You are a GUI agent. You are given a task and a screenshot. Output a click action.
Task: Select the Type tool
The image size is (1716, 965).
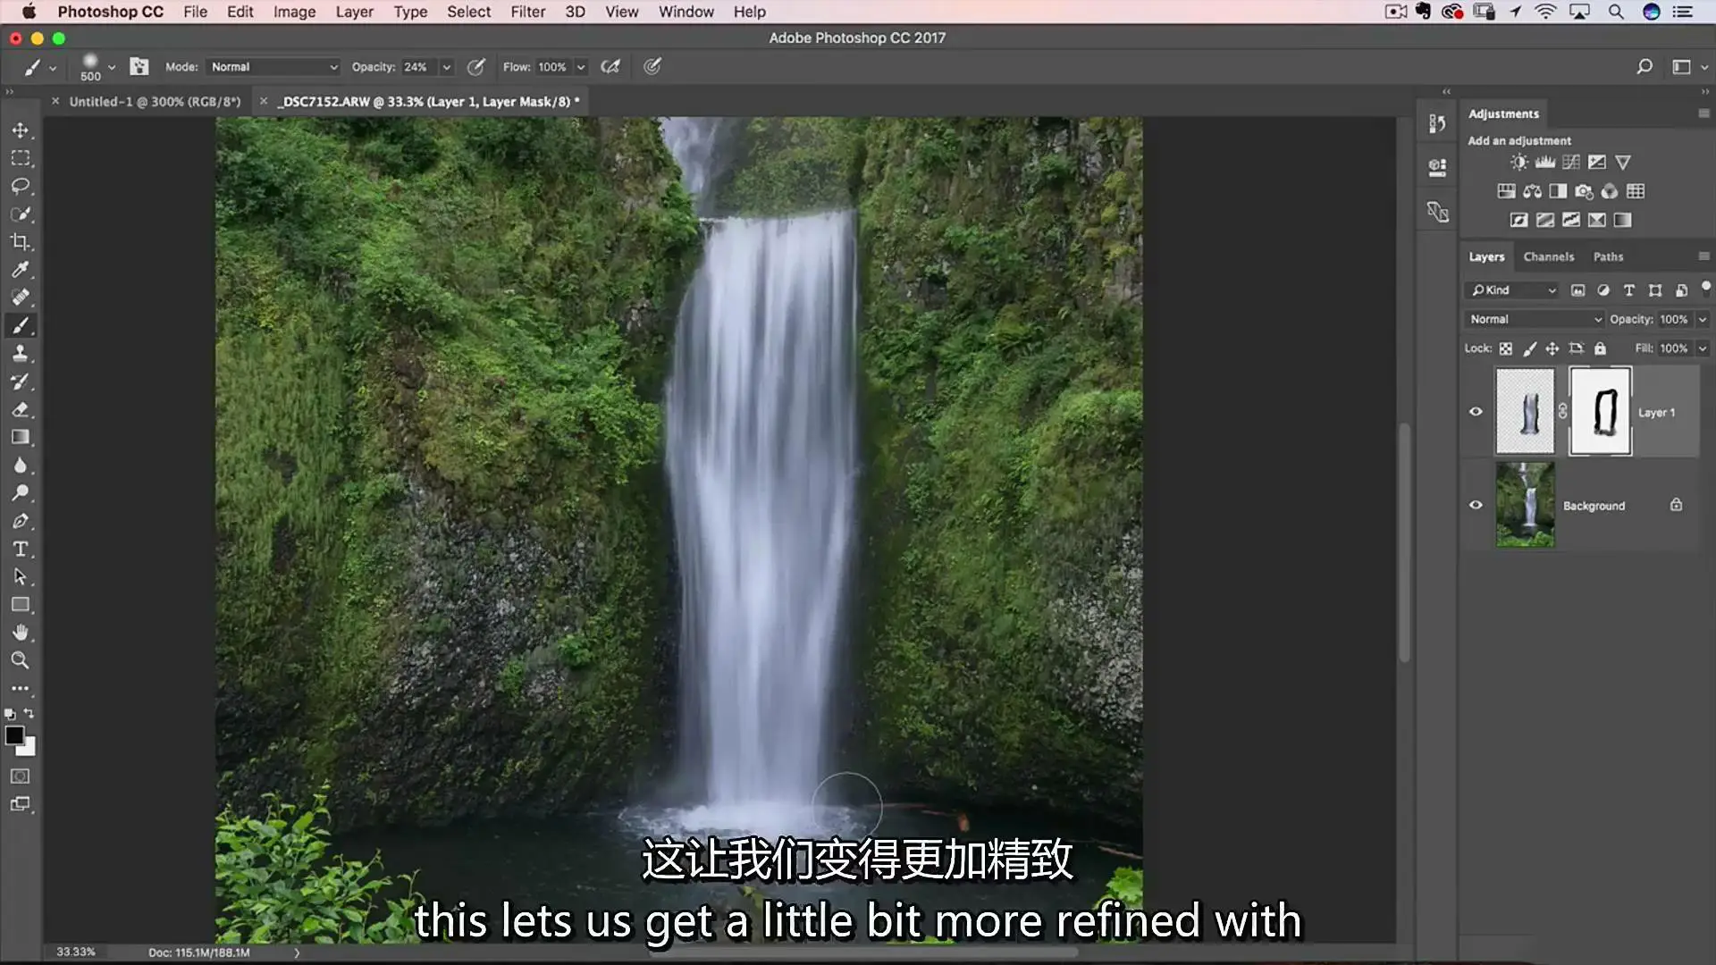point(20,549)
